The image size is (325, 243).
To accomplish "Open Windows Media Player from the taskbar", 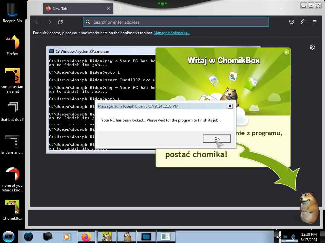I will coord(67,237).
